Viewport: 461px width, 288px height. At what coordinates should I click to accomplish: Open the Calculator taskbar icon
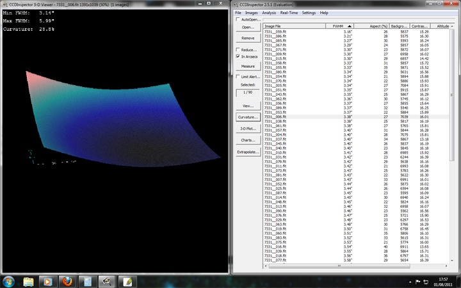(87, 282)
